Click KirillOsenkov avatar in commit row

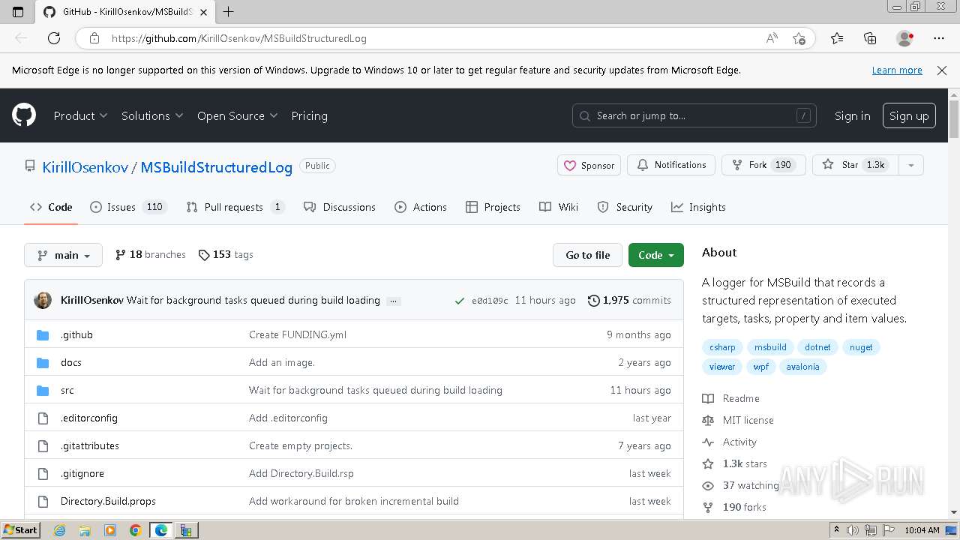click(43, 300)
